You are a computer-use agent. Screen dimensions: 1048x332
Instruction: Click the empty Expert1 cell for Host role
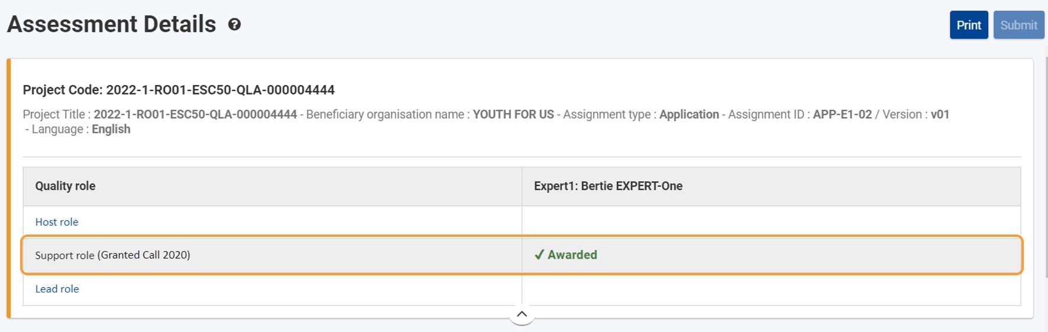click(x=771, y=222)
